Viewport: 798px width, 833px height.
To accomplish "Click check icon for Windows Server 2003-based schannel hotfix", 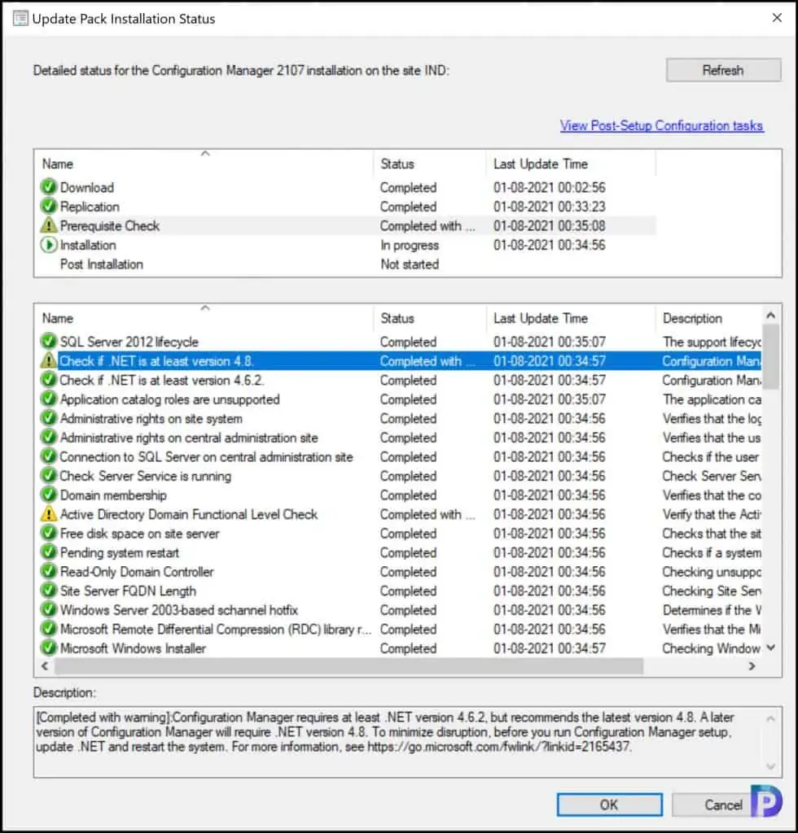I will tap(48, 609).
